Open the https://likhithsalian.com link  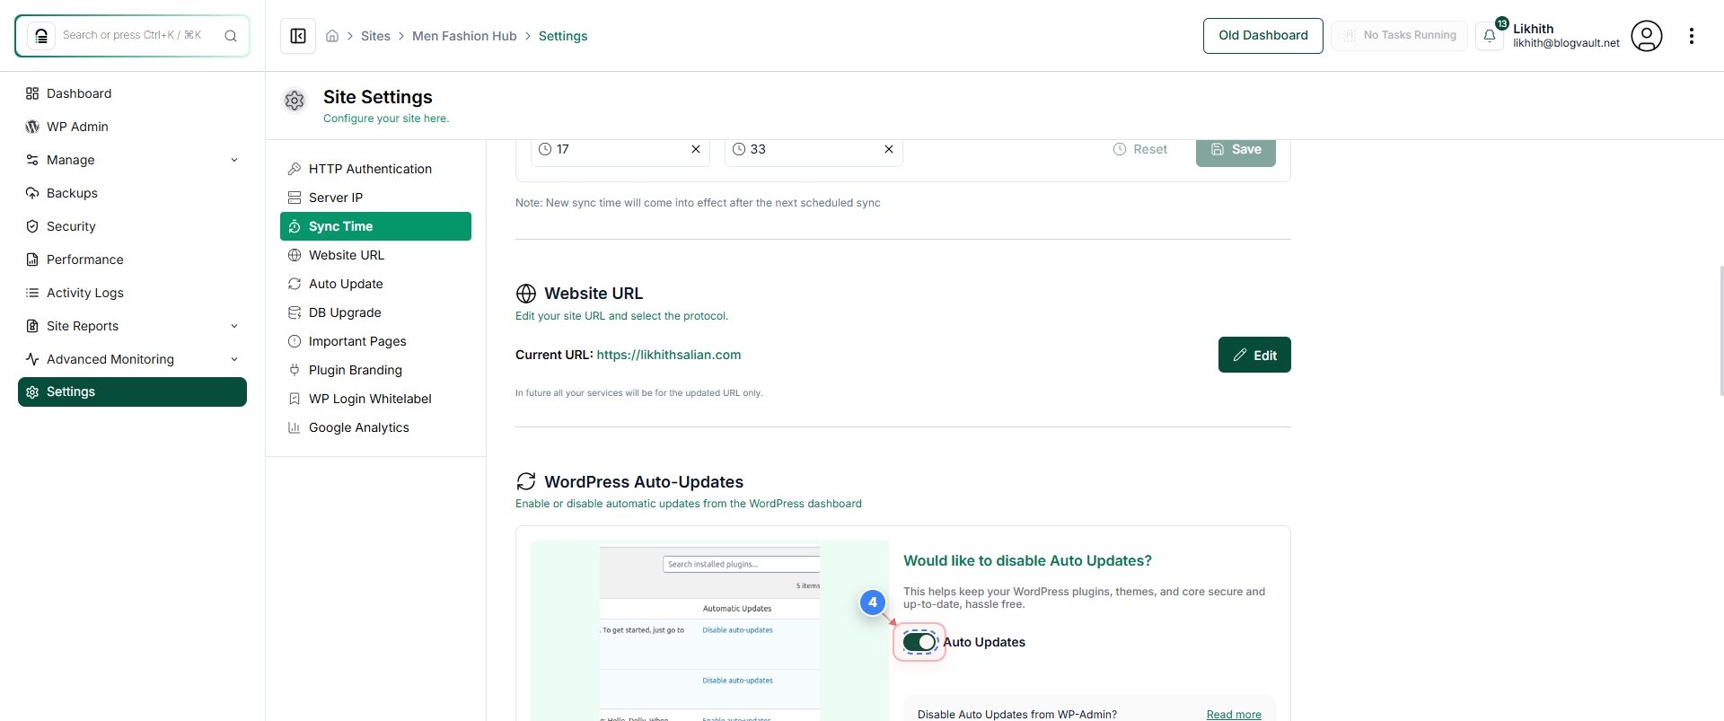[x=669, y=355]
